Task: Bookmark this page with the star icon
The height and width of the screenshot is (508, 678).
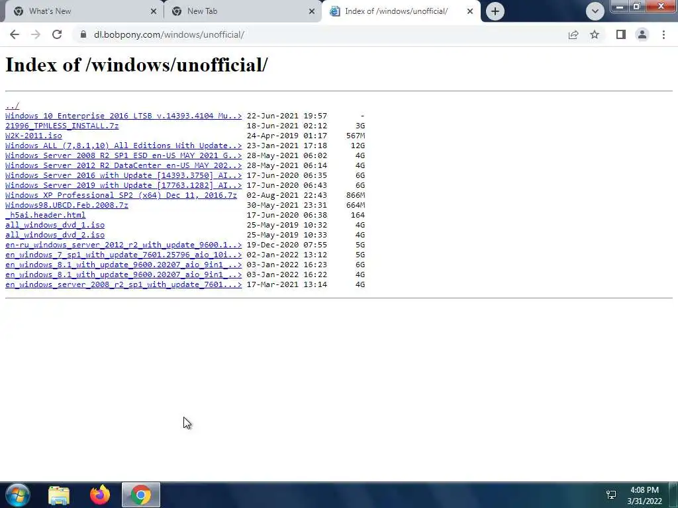Action: coord(595,34)
